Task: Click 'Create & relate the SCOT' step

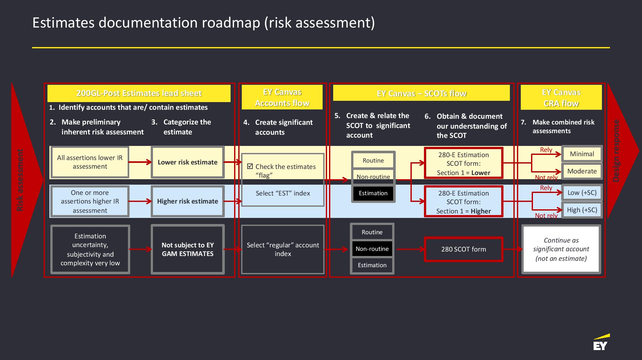Action: click(372, 125)
